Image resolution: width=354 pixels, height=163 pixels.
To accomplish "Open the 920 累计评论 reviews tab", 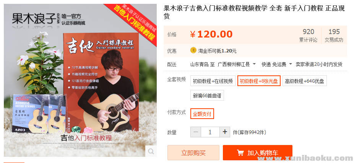I will [308, 35].
